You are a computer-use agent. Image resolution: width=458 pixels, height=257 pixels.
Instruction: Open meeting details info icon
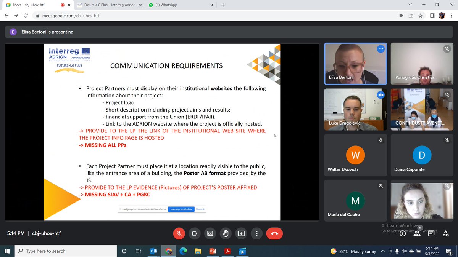click(403, 234)
